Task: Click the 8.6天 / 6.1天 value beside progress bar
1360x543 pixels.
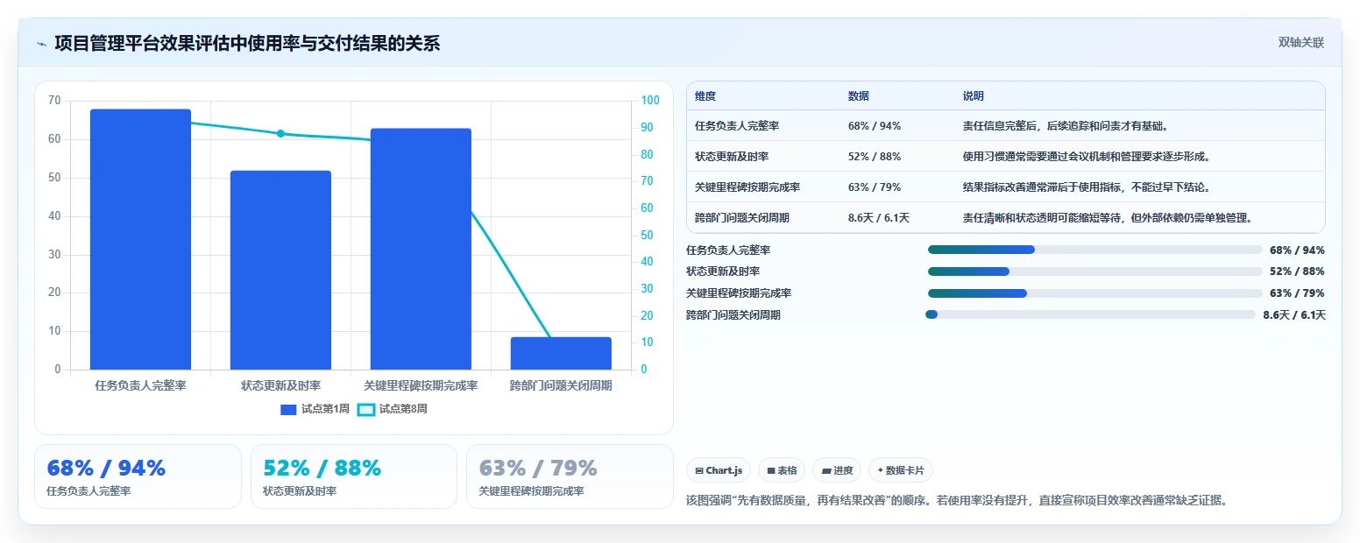Action: tap(1294, 314)
